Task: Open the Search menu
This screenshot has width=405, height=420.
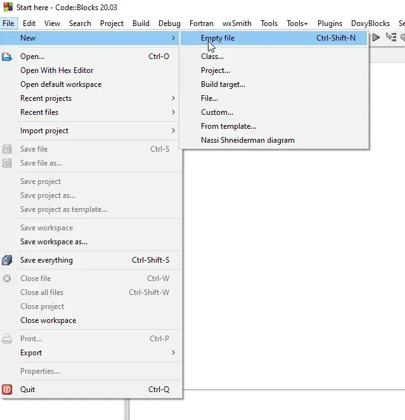Action: pyautogui.click(x=80, y=23)
